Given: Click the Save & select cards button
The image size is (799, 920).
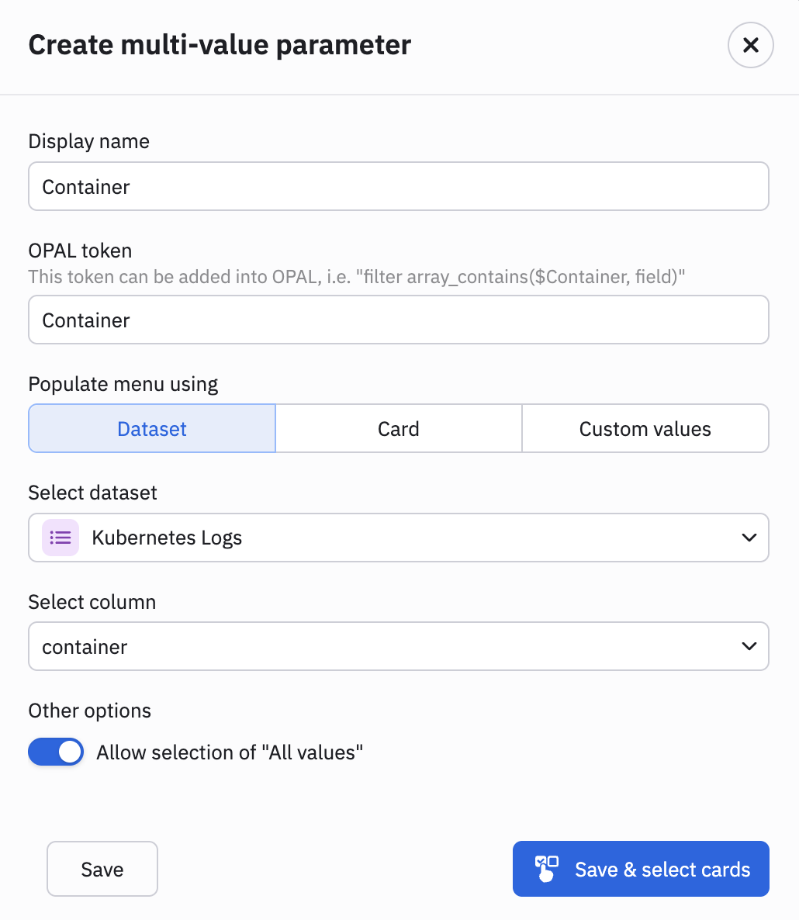Looking at the screenshot, I should tap(641, 869).
